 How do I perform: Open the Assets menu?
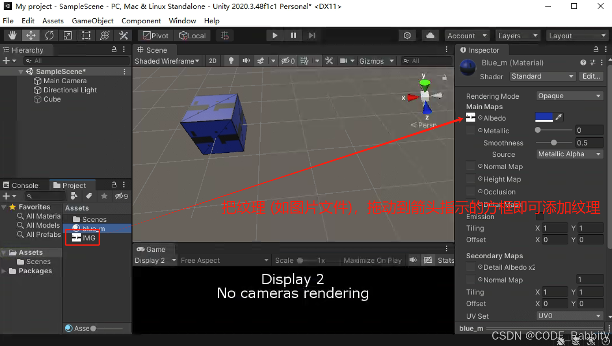click(x=53, y=21)
